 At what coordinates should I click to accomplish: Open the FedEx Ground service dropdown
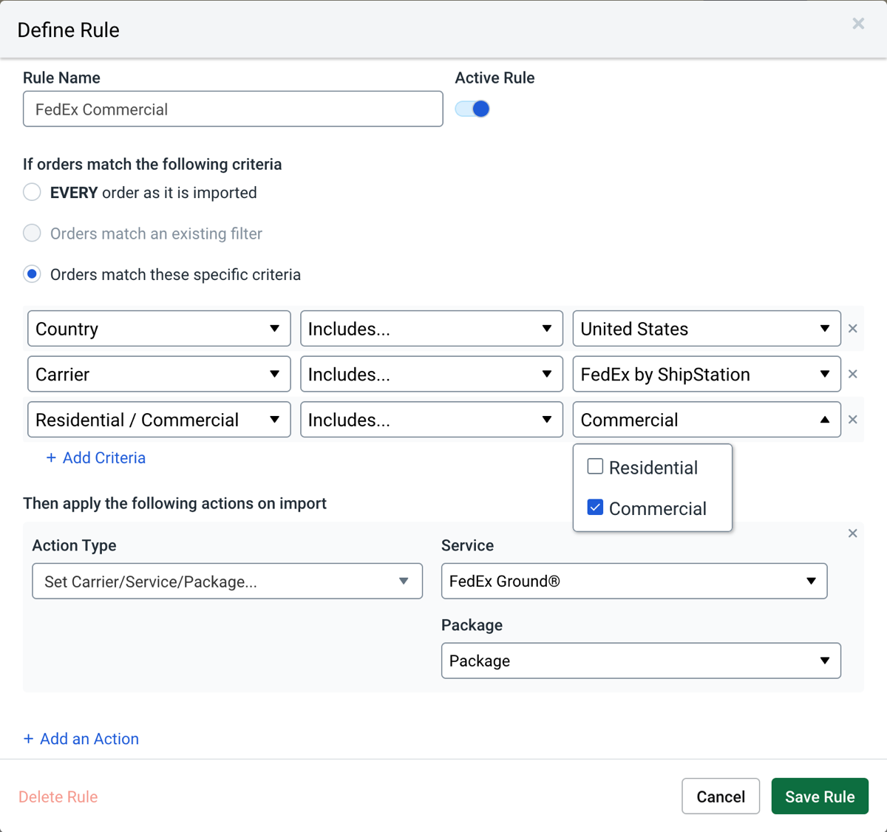coord(633,582)
